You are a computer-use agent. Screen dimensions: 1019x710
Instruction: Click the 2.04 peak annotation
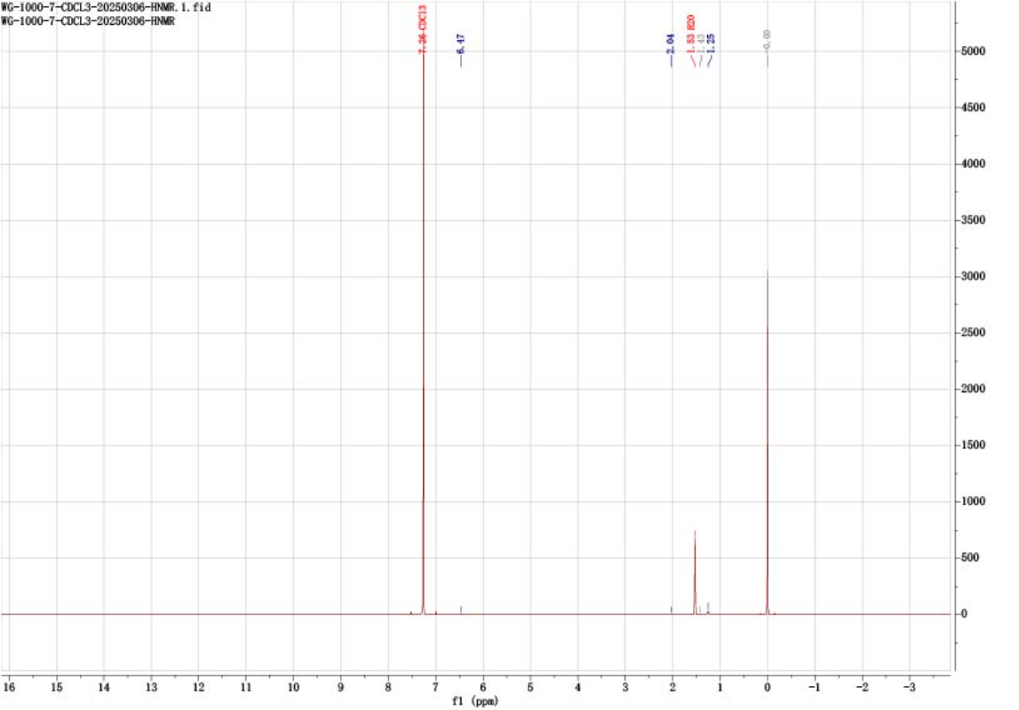pyautogui.click(x=672, y=43)
